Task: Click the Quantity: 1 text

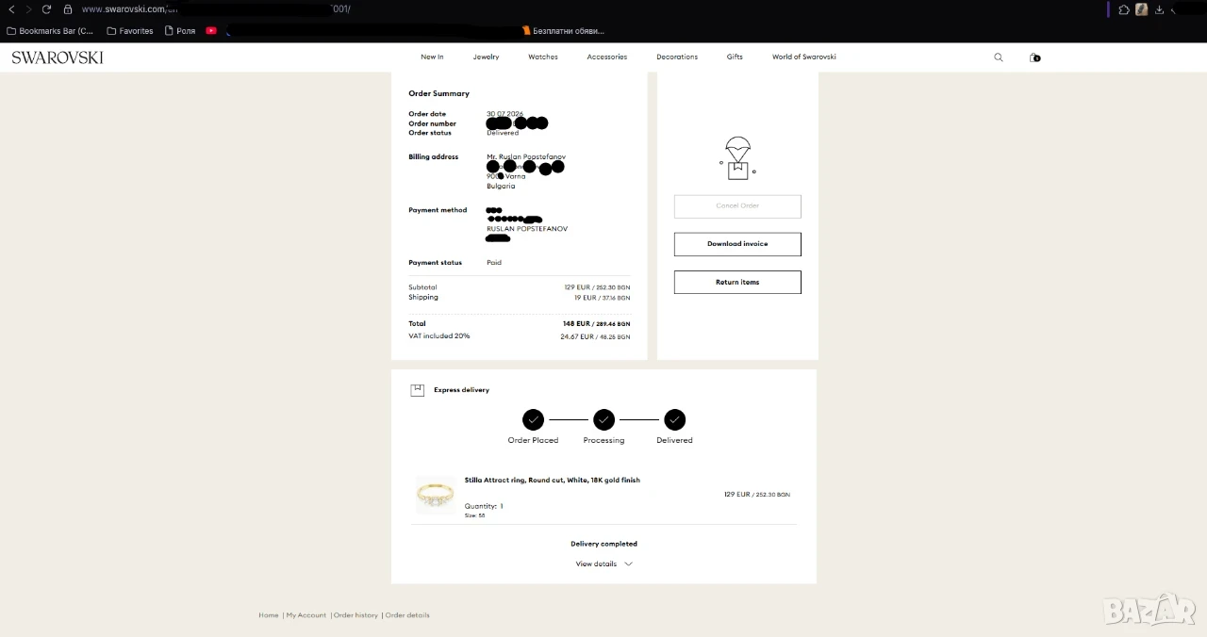Action: click(x=484, y=506)
